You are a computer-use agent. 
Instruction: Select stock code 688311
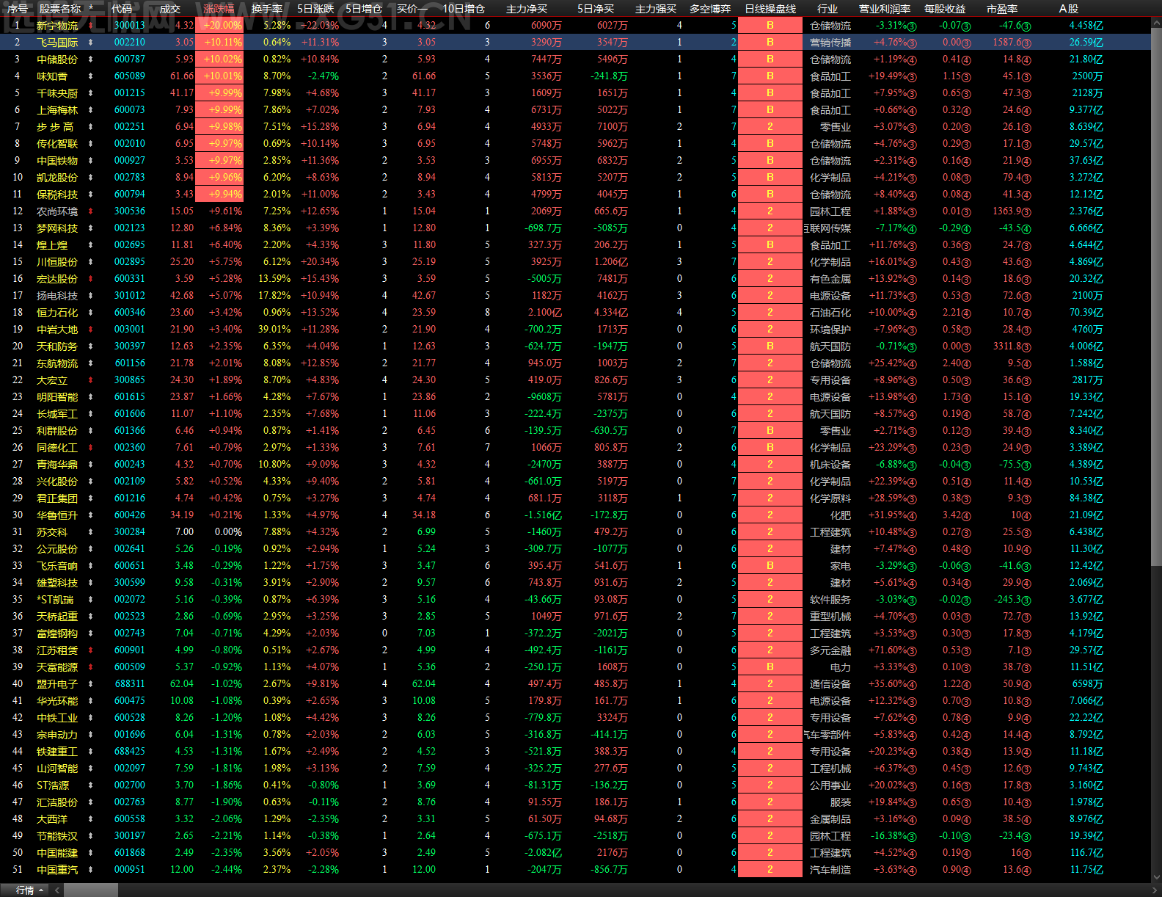[x=130, y=684]
